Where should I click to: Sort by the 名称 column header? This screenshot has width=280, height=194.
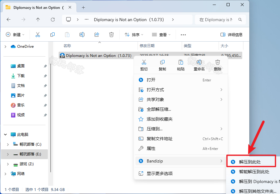[67, 46]
